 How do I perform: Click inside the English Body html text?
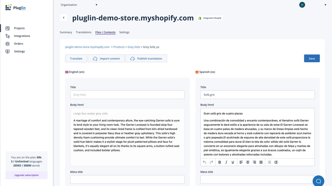coord(127,137)
